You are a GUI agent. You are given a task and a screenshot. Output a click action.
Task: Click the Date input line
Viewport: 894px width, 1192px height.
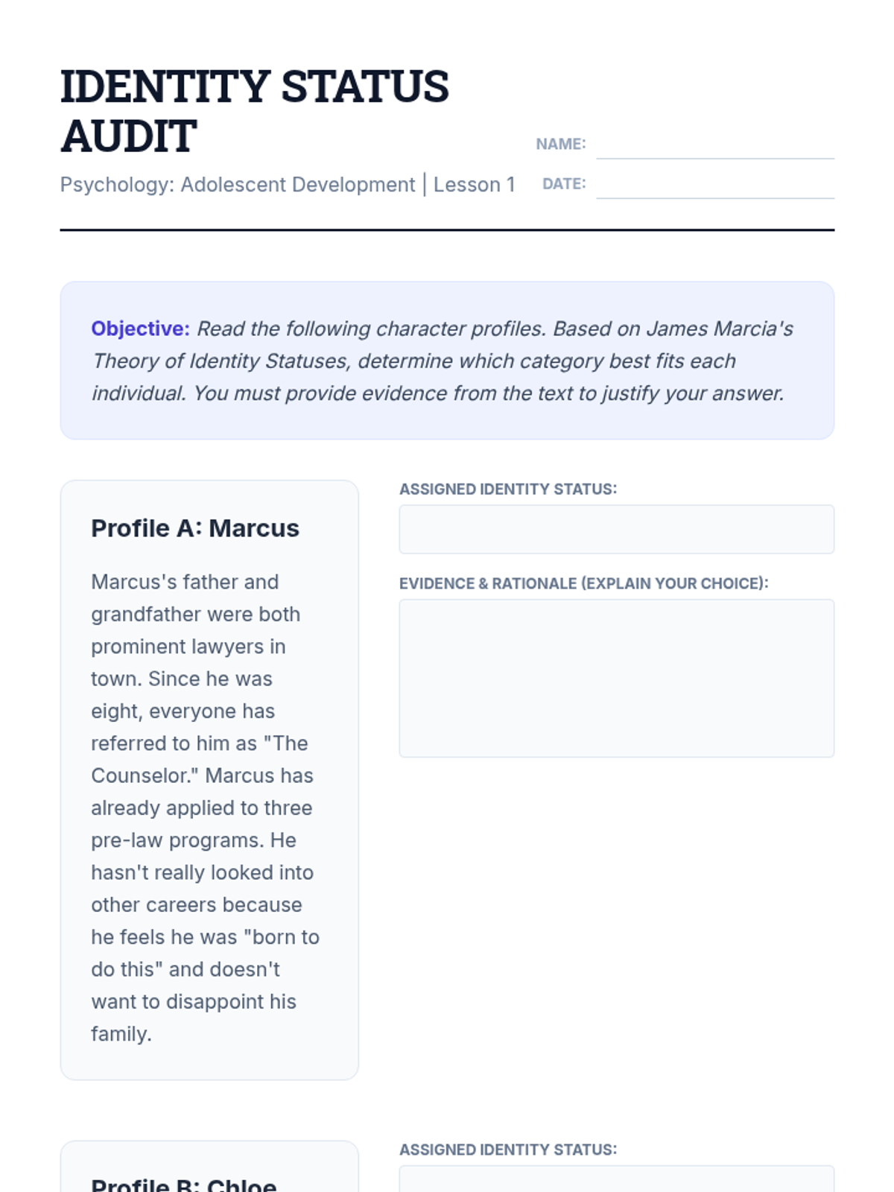pos(714,186)
